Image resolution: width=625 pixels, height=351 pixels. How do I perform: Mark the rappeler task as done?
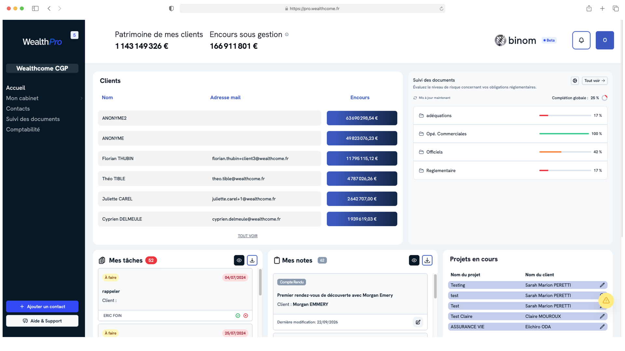[x=238, y=316]
